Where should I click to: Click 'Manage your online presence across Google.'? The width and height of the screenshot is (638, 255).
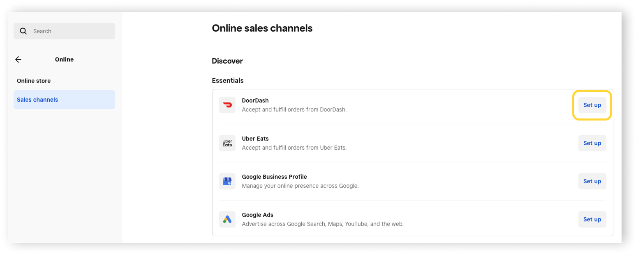(301, 186)
